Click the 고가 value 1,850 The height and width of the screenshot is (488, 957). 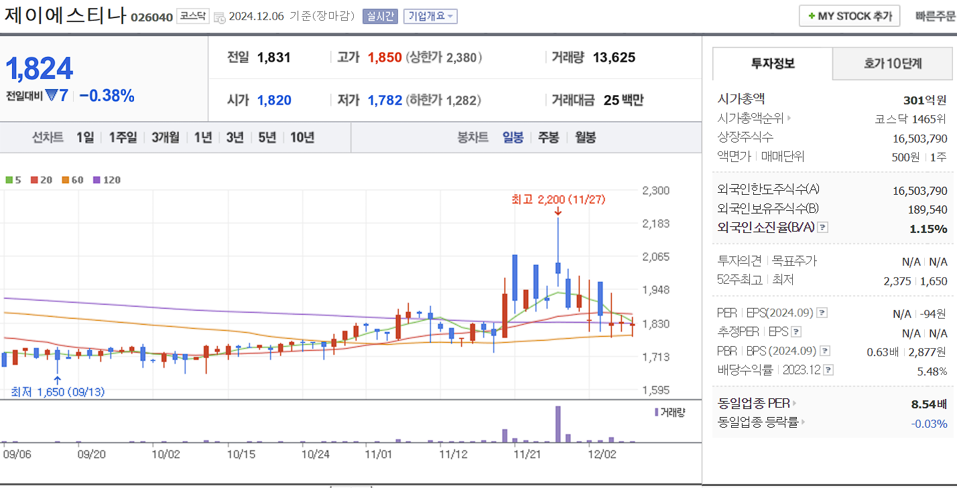[385, 58]
